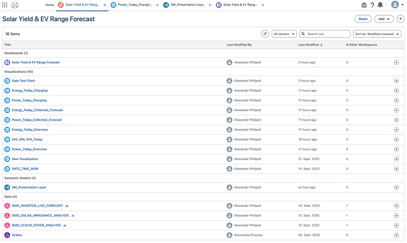Open the App Launcher grid icon
Screen dimensions: 407x243
pyautogui.click(x=5, y=5)
